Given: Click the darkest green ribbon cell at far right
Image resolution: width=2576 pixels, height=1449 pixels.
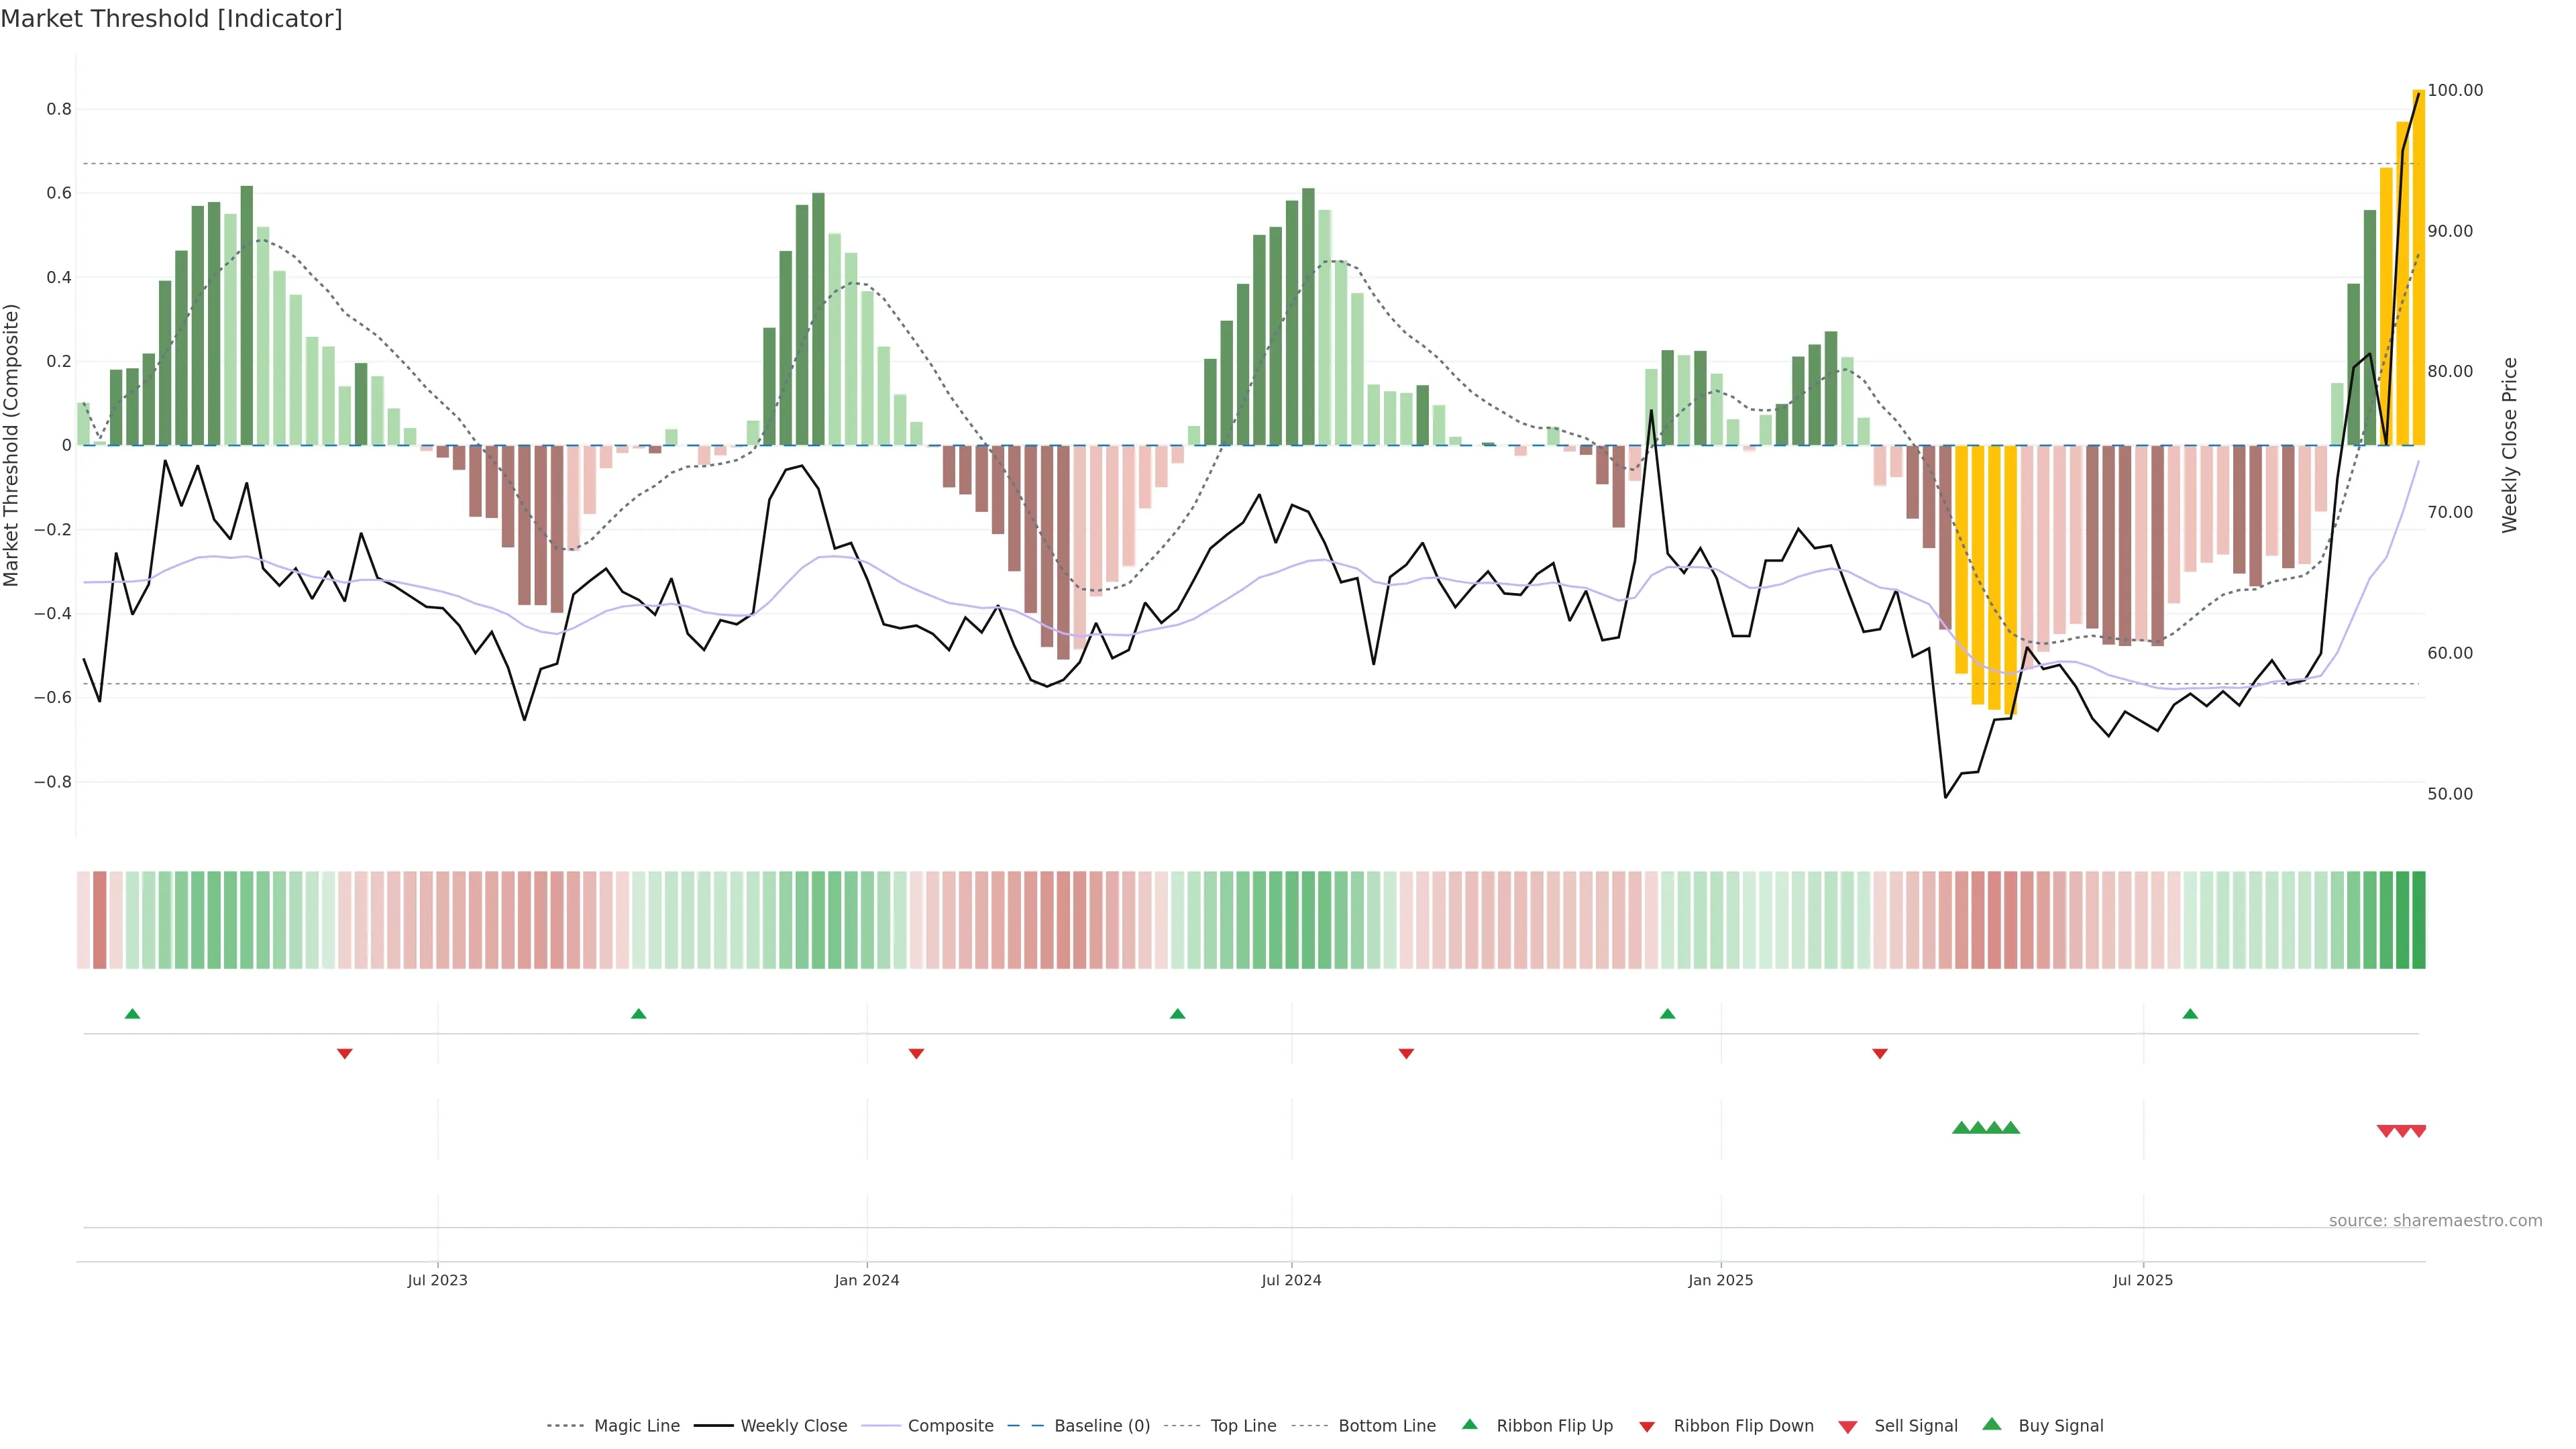Looking at the screenshot, I should click(x=2418, y=919).
